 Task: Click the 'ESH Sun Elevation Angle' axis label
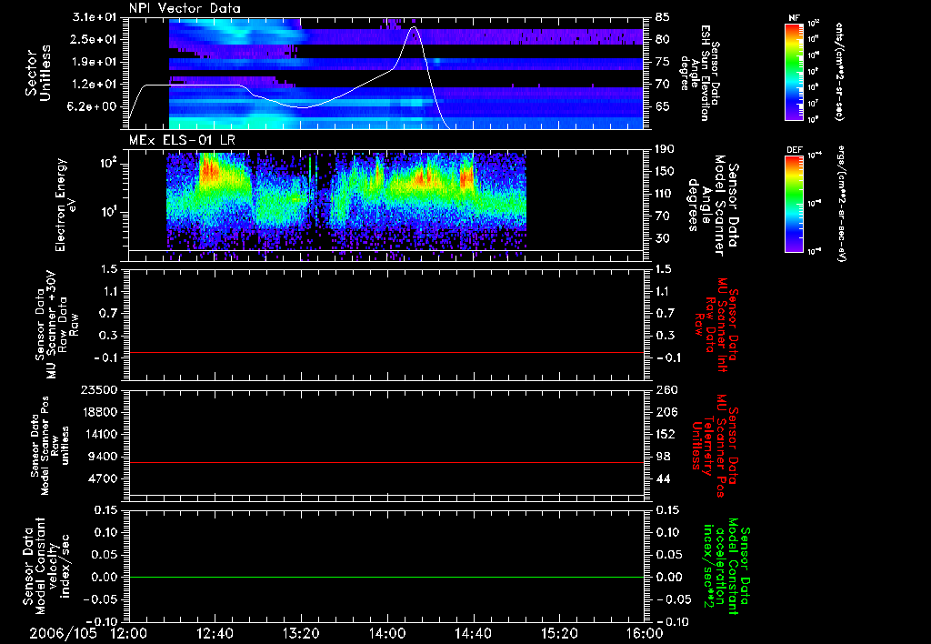coord(699,73)
